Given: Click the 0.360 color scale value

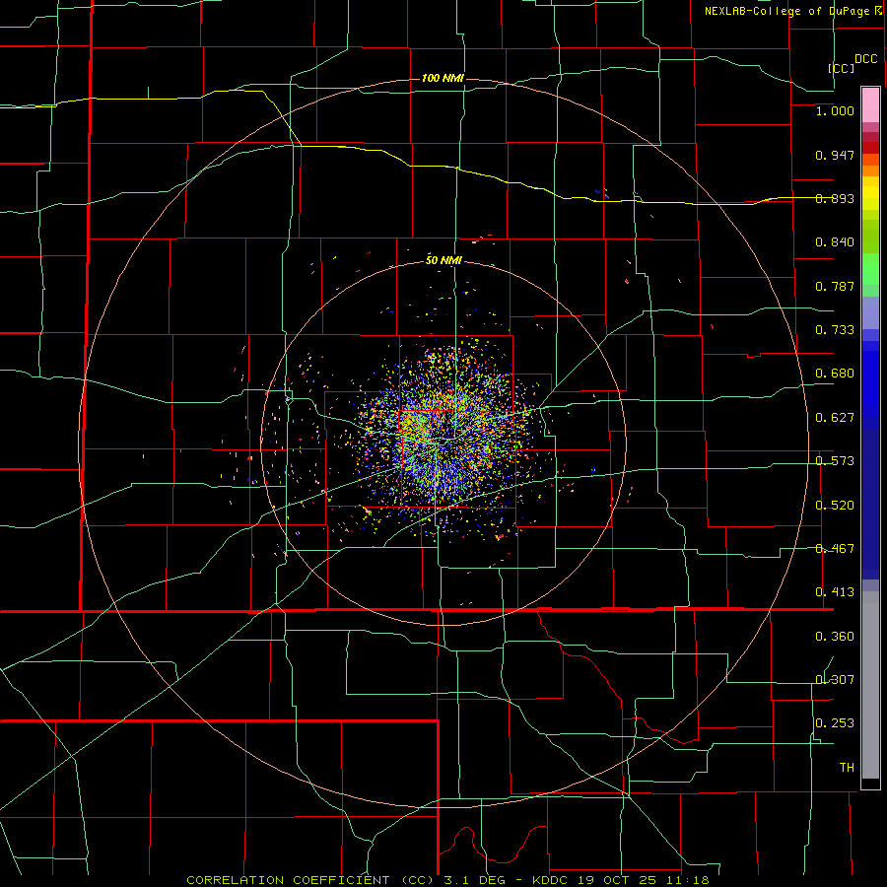Looking at the screenshot, I should click(835, 637).
